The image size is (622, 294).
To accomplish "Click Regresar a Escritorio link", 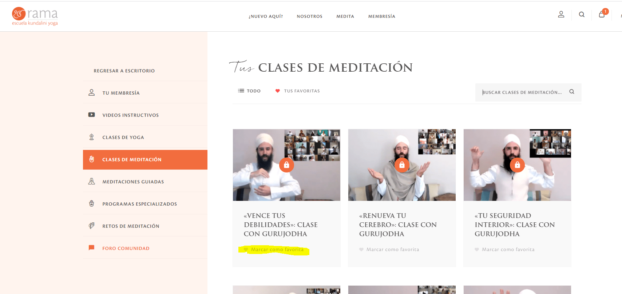I will (124, 71).
